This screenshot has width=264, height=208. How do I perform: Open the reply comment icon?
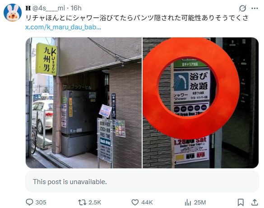coord(29,202)
